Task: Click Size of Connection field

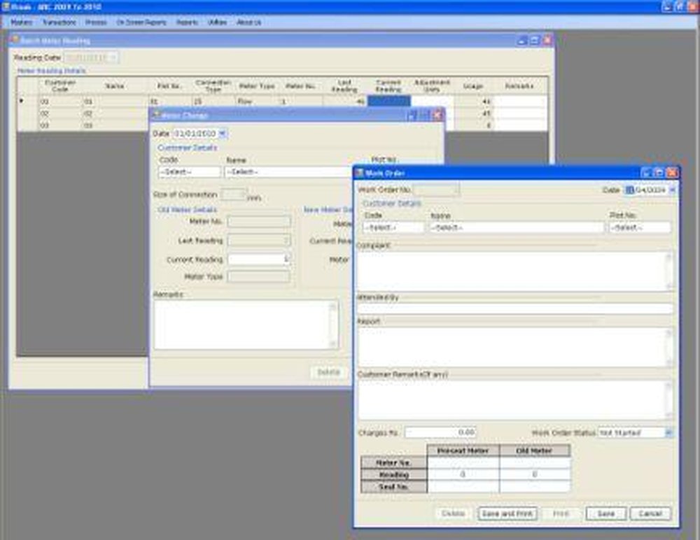Action: (x=233, y=194)
